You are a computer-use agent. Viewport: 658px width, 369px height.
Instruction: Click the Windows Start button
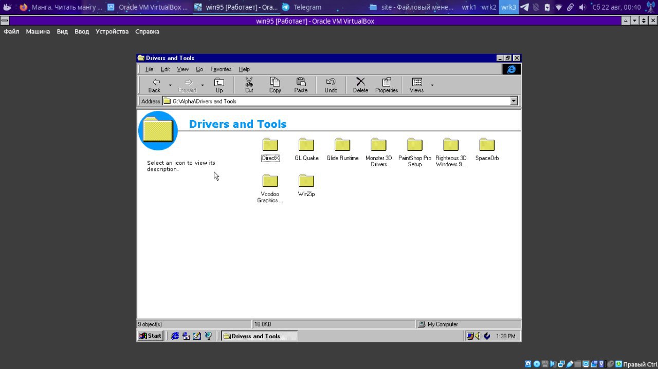[x=150, y=336]
